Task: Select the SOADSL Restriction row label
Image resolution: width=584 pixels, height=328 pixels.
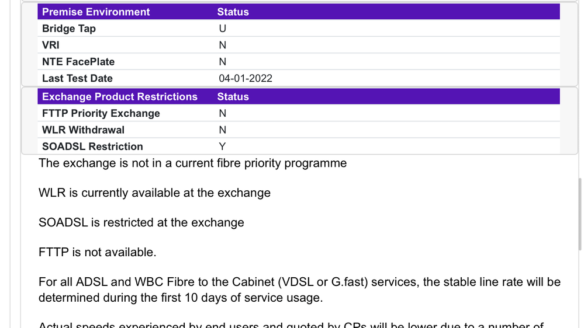Action: pyautogui.click(x=92, y=146)
